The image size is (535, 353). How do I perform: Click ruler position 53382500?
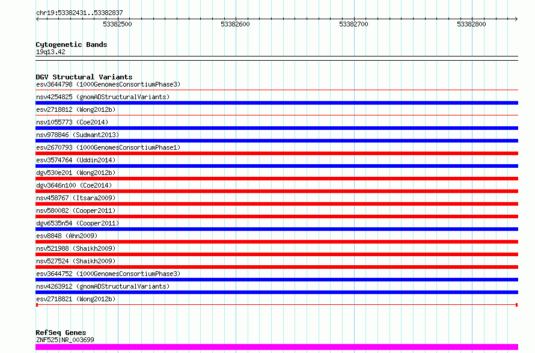click(x=117, y=24)
